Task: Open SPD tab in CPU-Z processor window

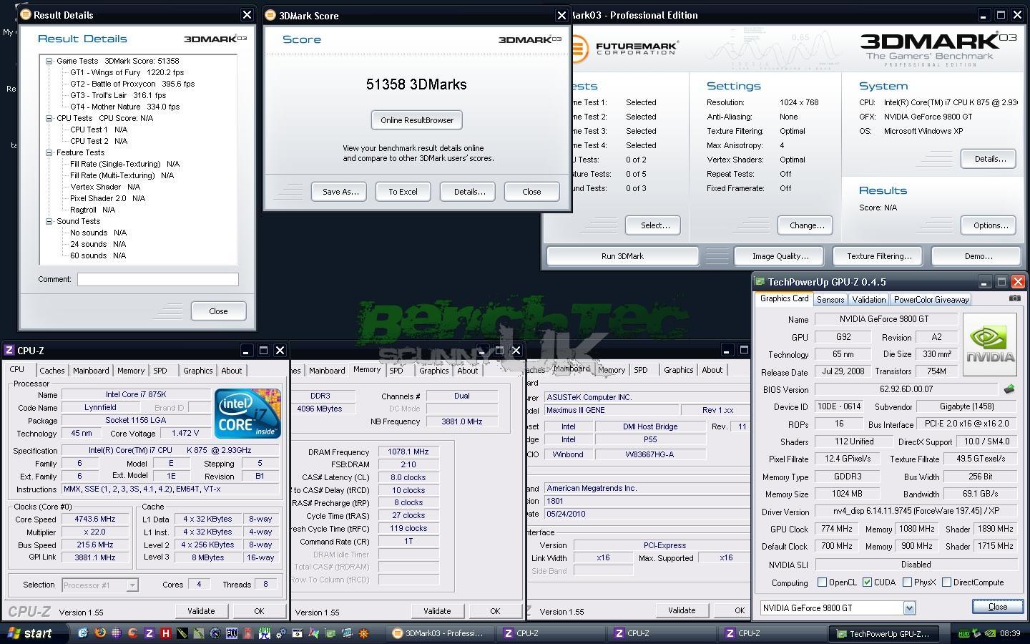Action: [160, 371]
